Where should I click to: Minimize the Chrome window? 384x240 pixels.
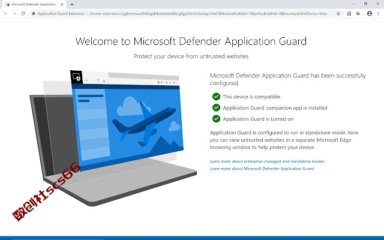point(353,4)
